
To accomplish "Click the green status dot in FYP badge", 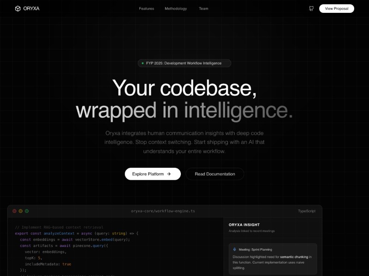I will point(143,63).
